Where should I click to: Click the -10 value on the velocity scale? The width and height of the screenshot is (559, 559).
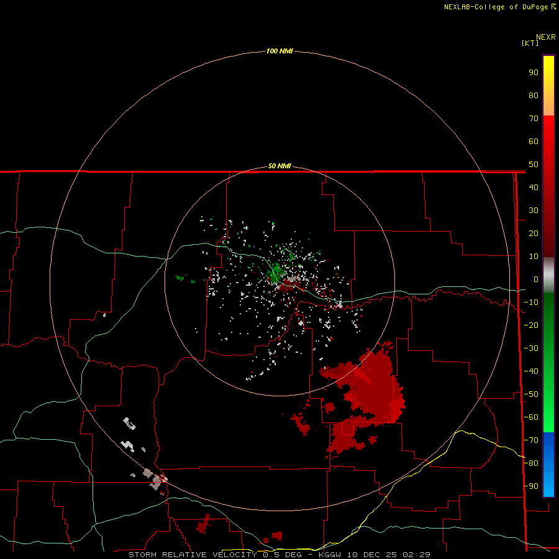coord(531,302)
